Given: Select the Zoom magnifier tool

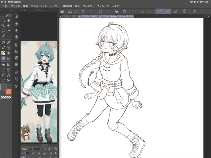Looking at the screenshot, I should click(x=3, y=20).
